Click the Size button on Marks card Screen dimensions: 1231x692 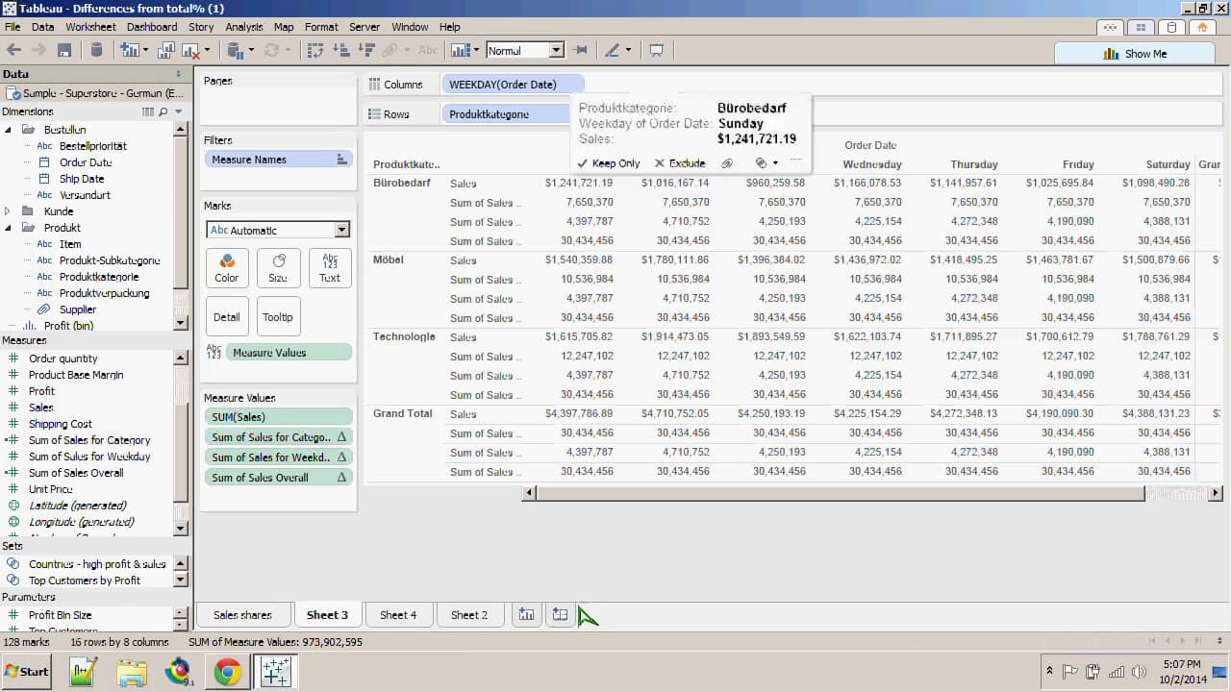tap(278, 267)
